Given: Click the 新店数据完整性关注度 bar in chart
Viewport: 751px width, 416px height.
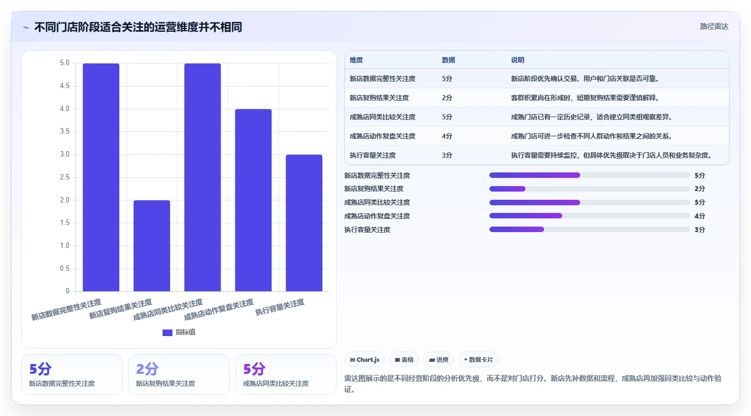Looking at the screenshot, I should [101, 177].
